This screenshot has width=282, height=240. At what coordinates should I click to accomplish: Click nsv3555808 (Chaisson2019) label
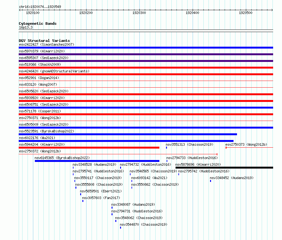[x=99, y=184]
